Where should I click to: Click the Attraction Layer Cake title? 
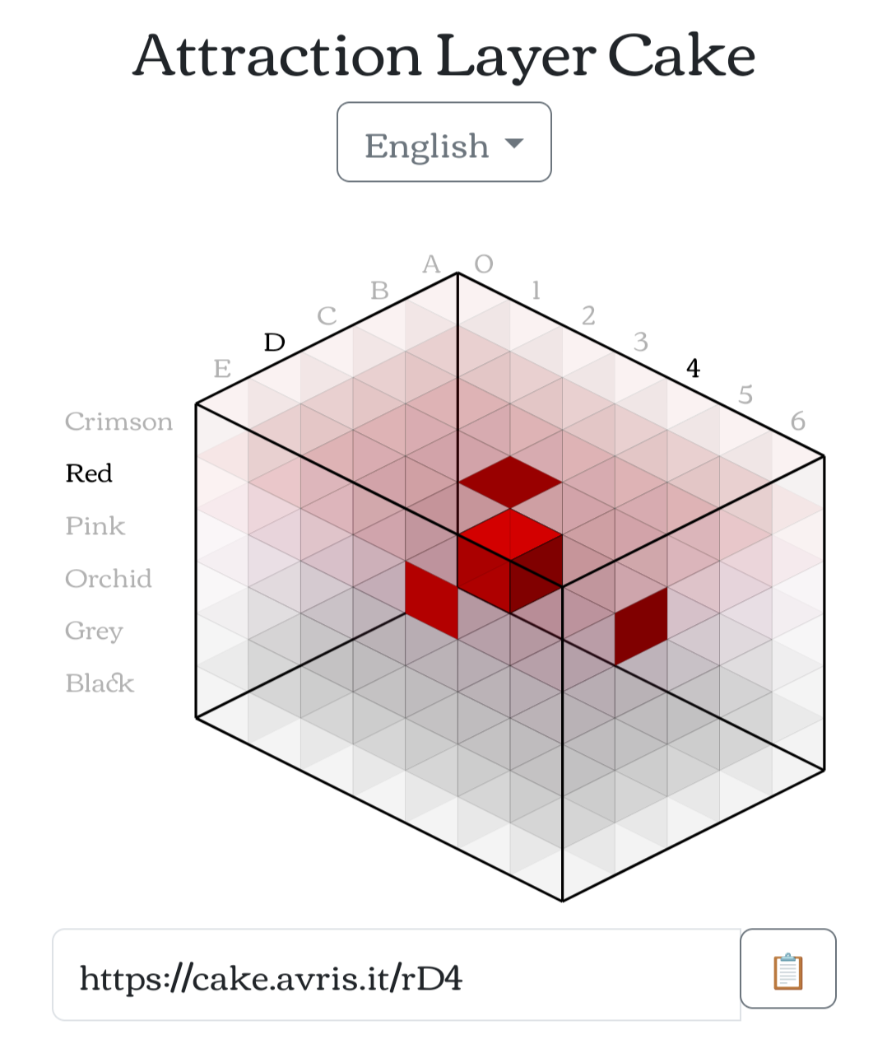click(x=443, y=56)
